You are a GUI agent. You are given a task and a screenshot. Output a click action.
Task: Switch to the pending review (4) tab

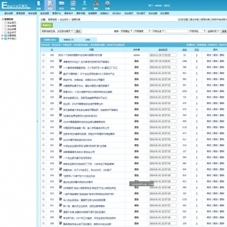[68, 40]
